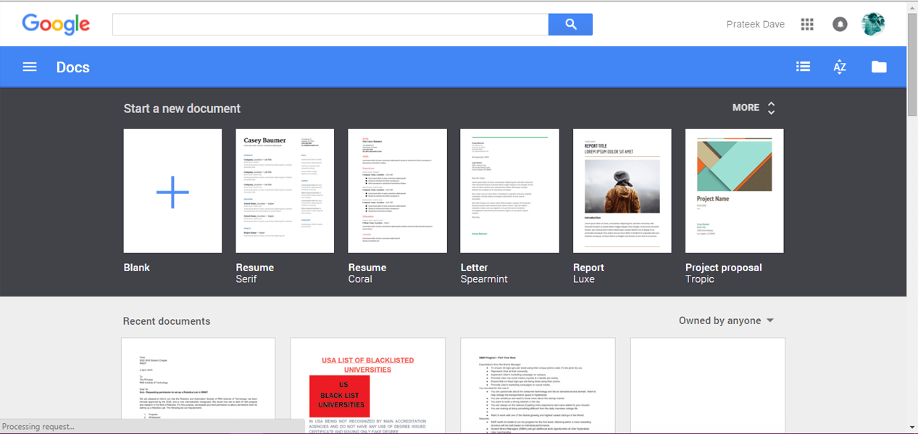Open the notifications bell
This screenshot has height=434, width=918.
pyautogui.click(x=840, y=24)
